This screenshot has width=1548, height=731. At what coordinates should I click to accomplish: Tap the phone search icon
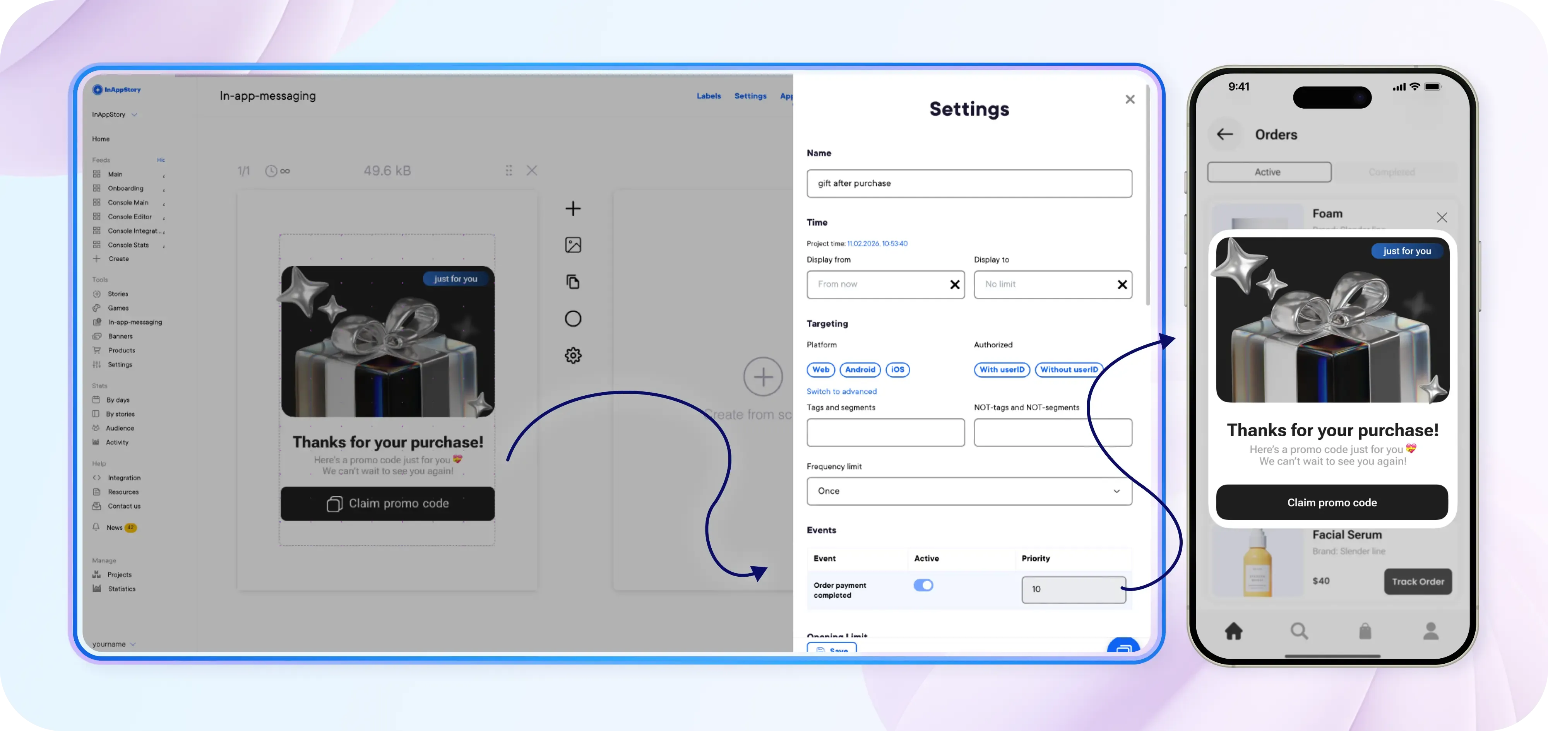point(1299,631)
